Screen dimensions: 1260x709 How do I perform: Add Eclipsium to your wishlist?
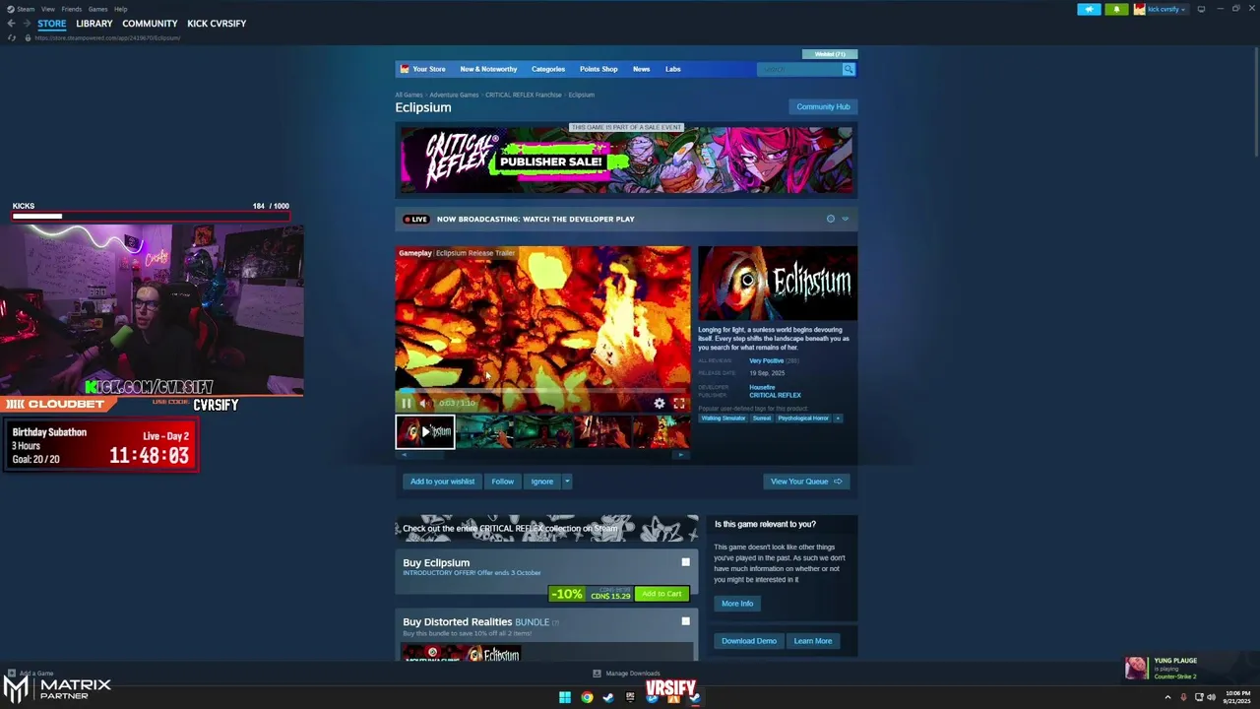[x=442, y=482]
